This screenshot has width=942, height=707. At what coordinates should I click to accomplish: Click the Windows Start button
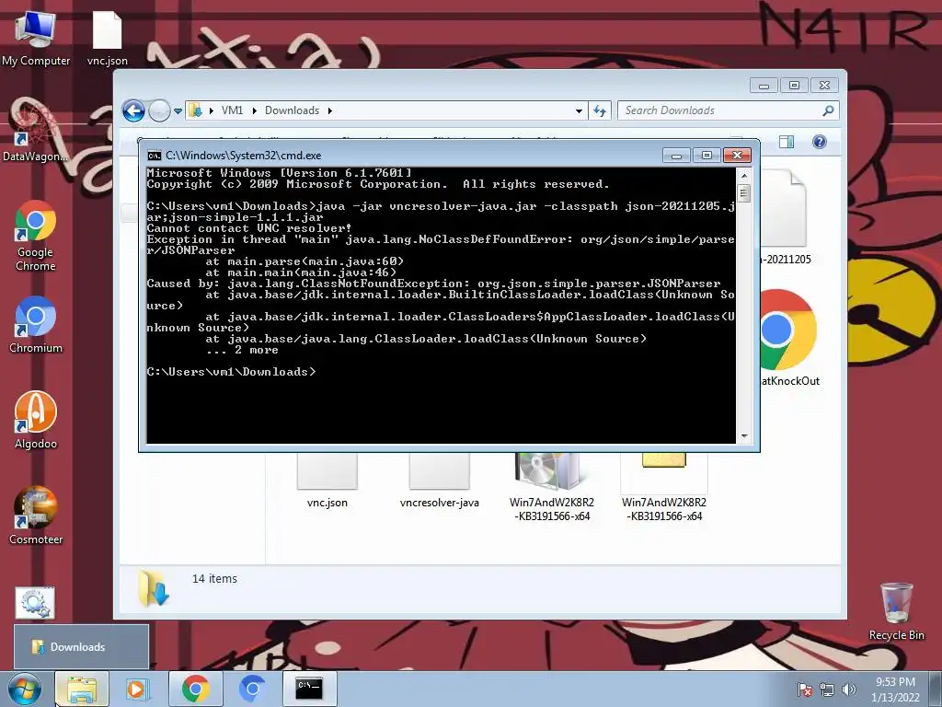click(x=24, y=689)
